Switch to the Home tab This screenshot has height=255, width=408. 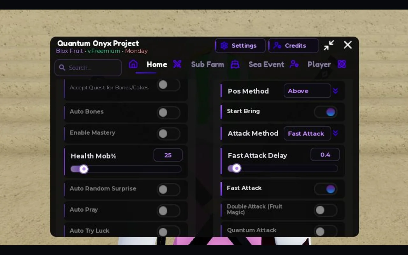157,64
